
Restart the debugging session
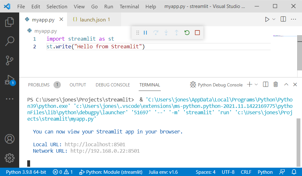pos(187,33)
